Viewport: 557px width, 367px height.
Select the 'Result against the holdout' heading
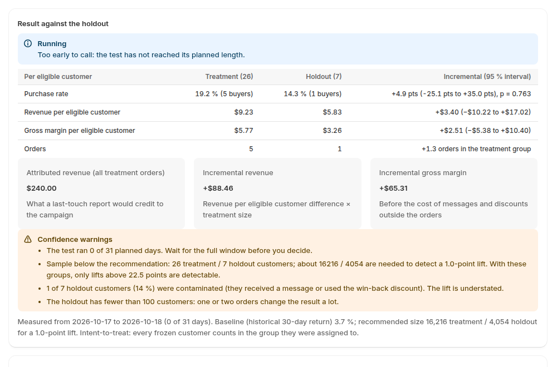coord(63,24)
